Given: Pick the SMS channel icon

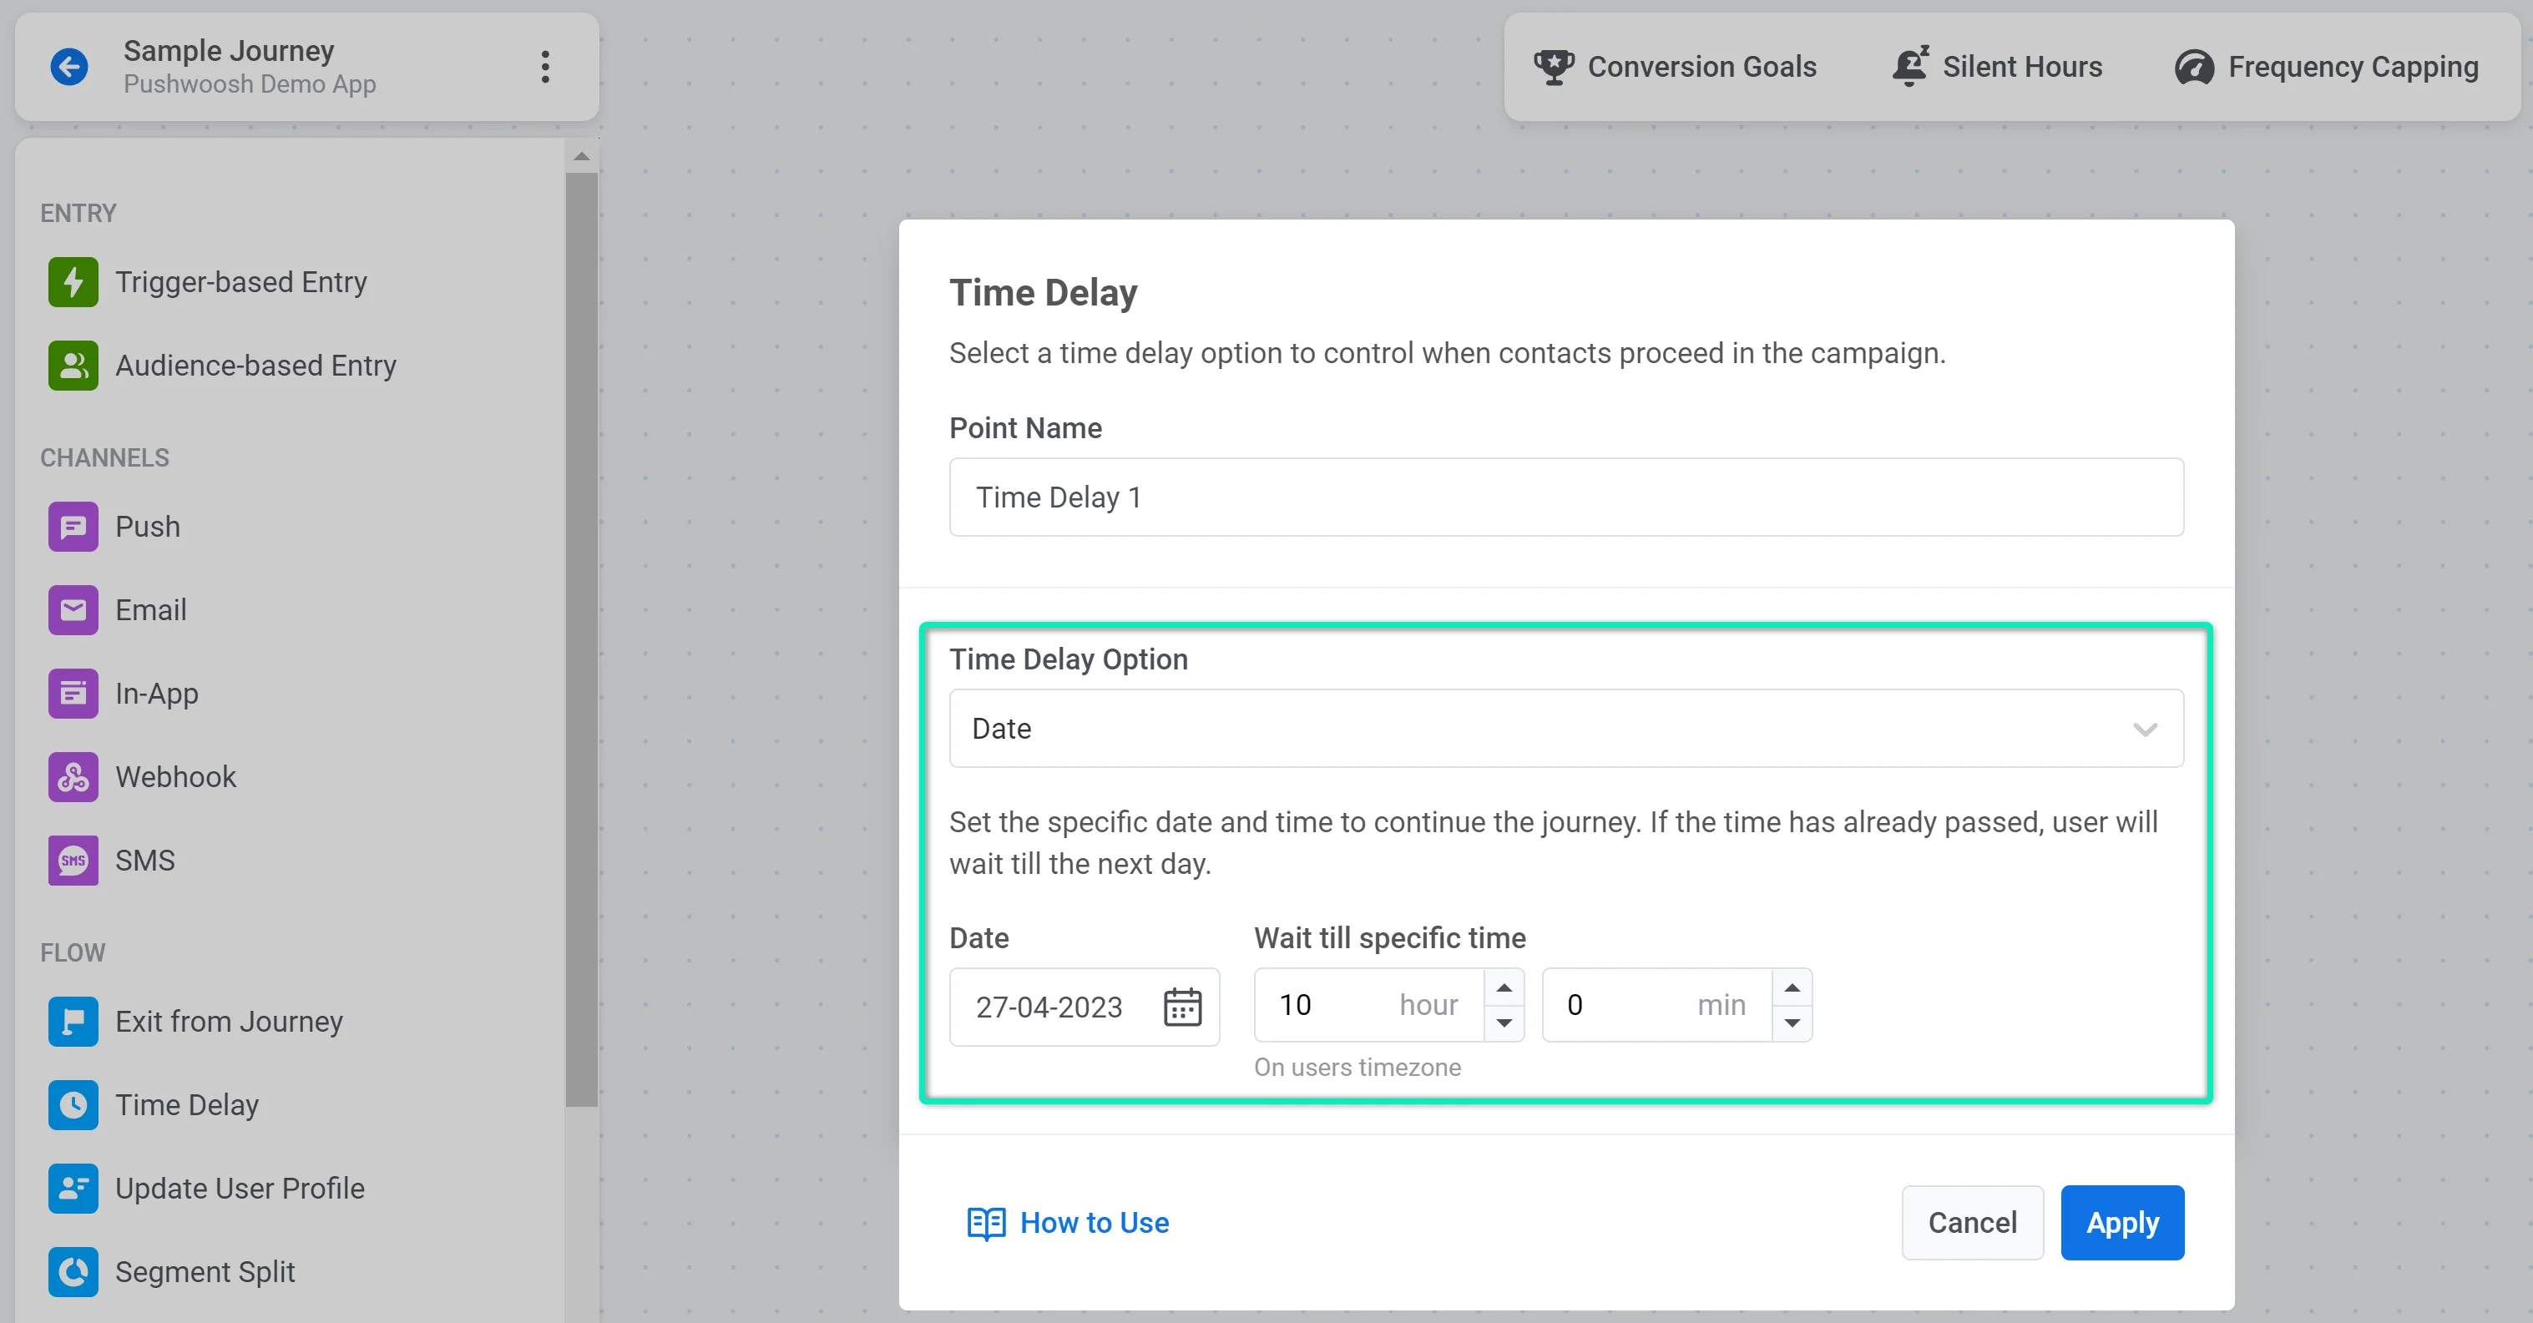Looking at the screenshot, I should [73, 861].
